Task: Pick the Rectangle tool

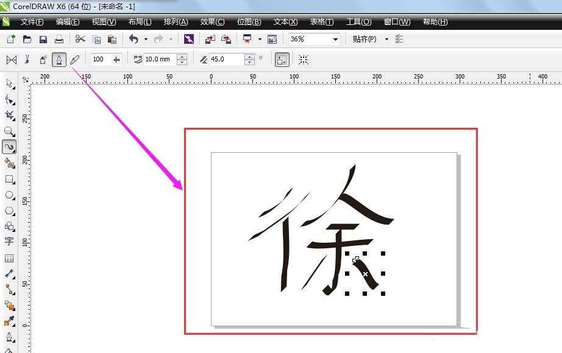Action: pyautogui.click(x=9, y=178)
